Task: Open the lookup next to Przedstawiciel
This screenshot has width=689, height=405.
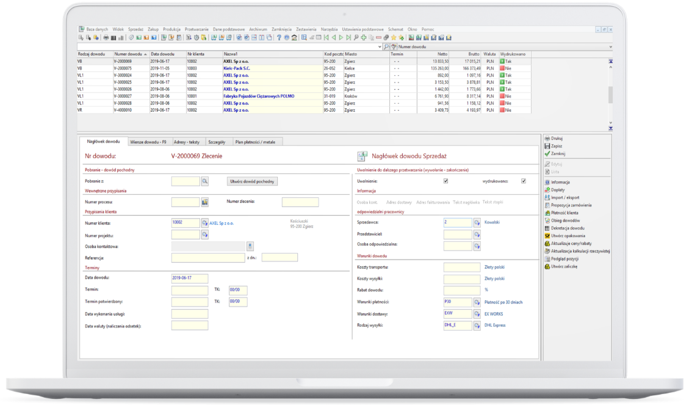Action: [x=477, y=235]
